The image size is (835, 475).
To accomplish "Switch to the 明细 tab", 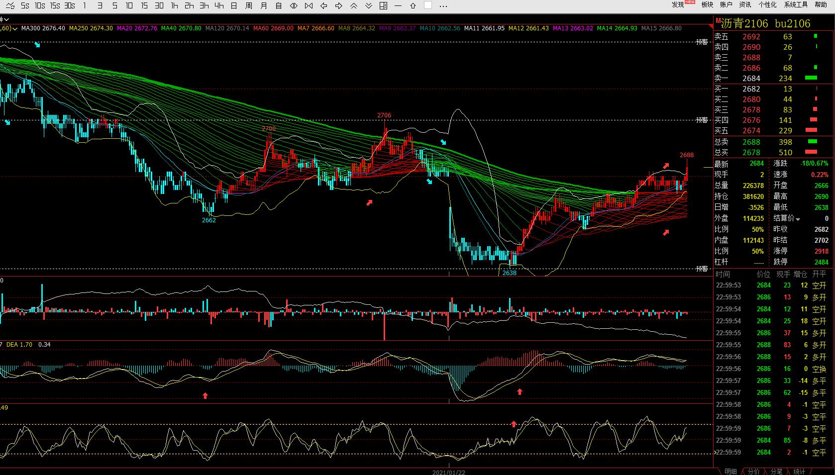I will [731, 471].
